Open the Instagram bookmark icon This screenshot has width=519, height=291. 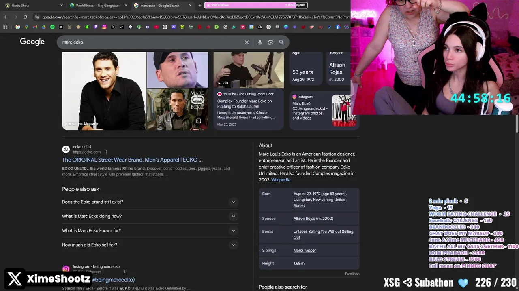click(104, 27)
